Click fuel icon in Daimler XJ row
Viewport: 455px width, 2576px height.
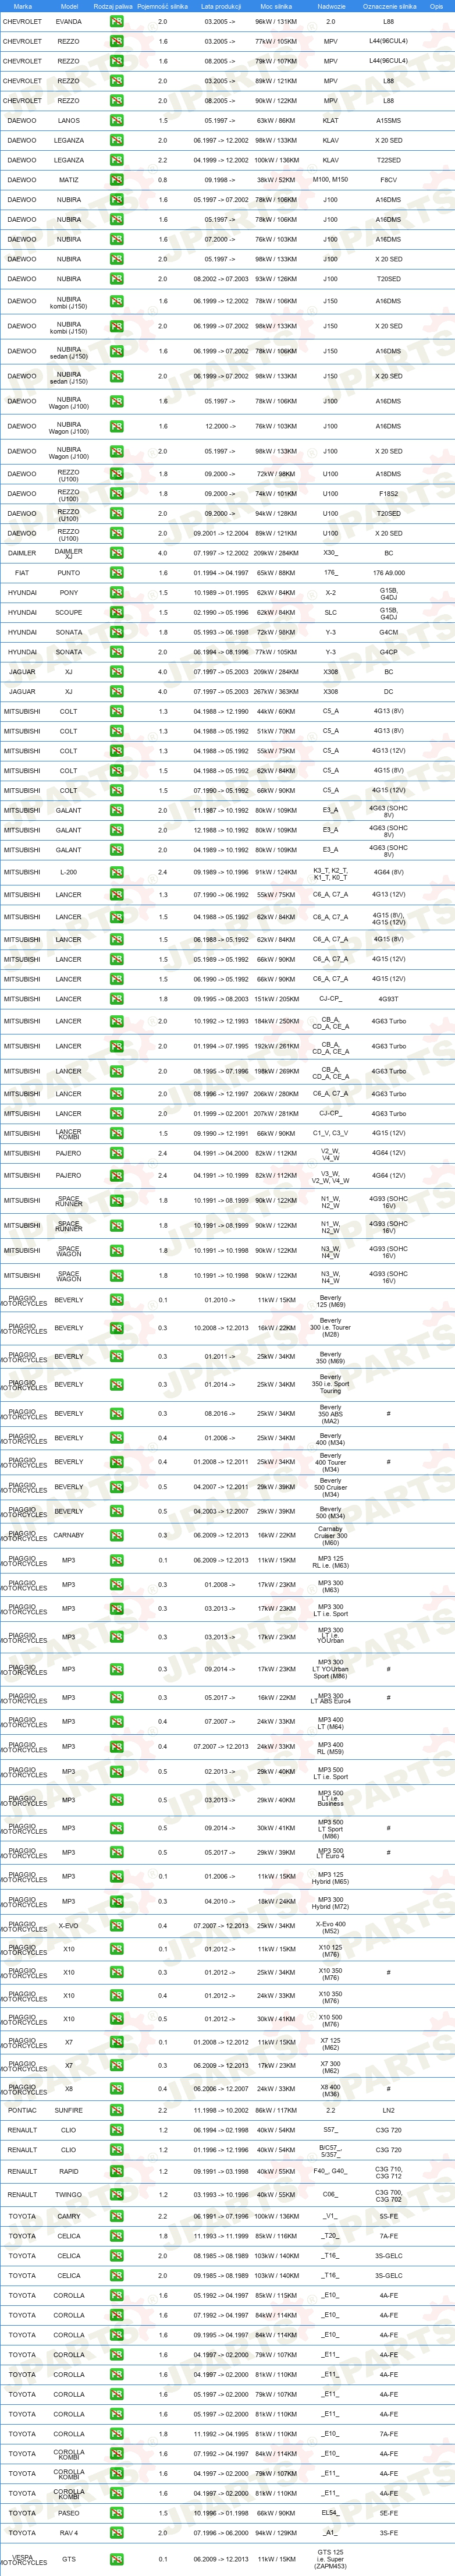(x=116, y=553)
